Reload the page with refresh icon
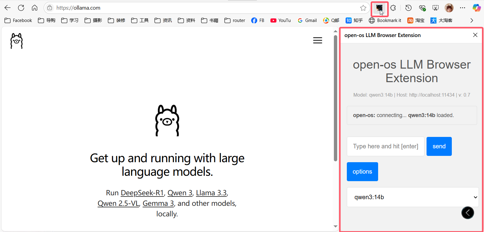 pos(21,8)
